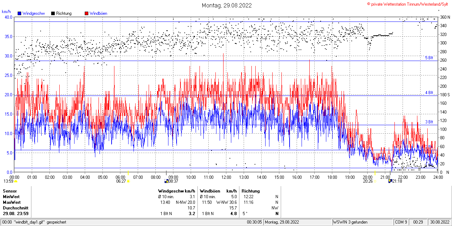Screen dimensions: 452x226
Task: Click the '20:26' sunset time text
Action: (368, 181)
